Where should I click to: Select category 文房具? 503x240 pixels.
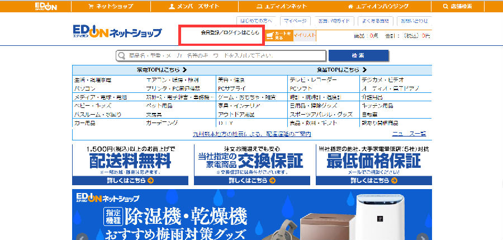tap(154, 114)
